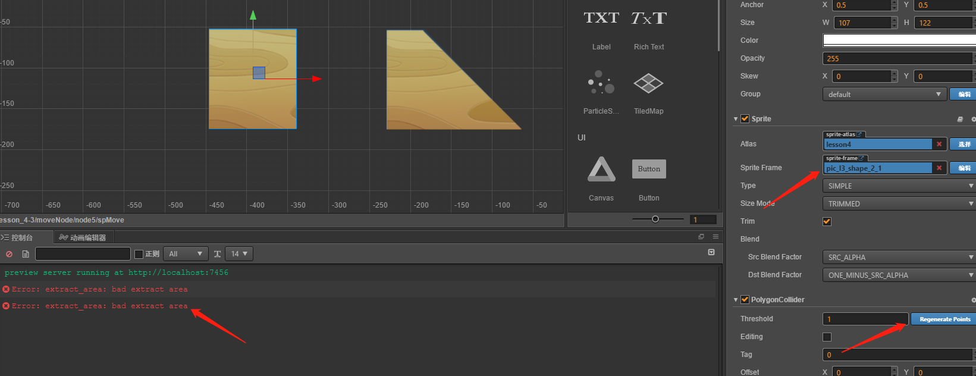Click the pic_l3_shape_2_1 sprite frame field

878,168
